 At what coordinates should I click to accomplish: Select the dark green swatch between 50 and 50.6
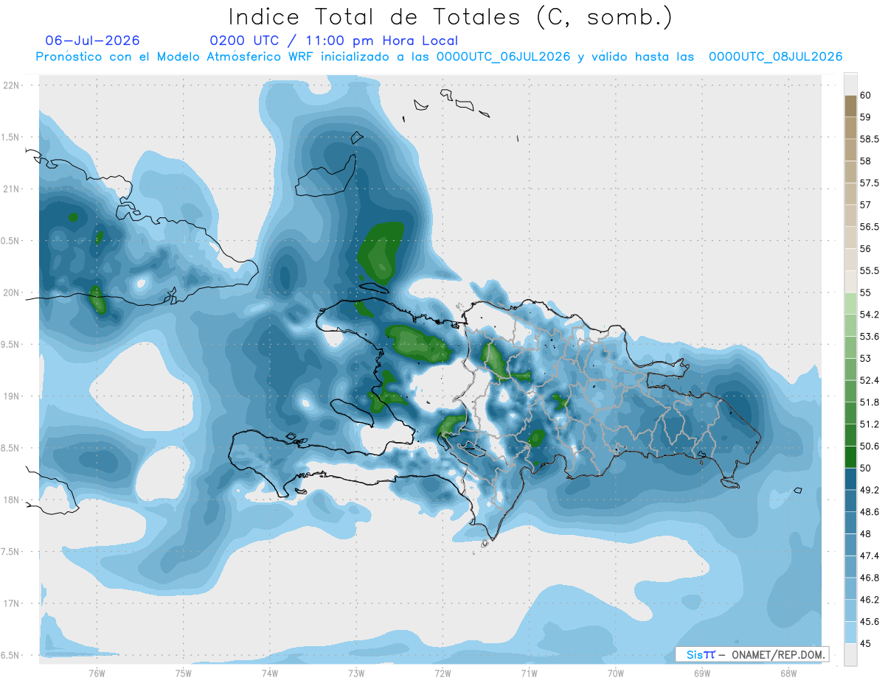point(850,458)
